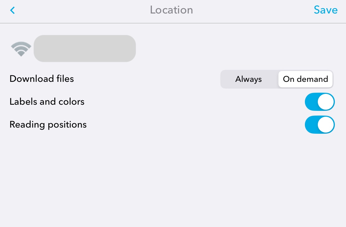Click the Download files label
The image size is (346, 227).
click(42, 79)
